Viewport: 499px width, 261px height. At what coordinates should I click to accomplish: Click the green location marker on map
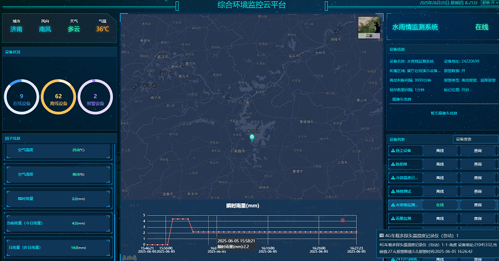pyautogui.click(x=252, y=137)
